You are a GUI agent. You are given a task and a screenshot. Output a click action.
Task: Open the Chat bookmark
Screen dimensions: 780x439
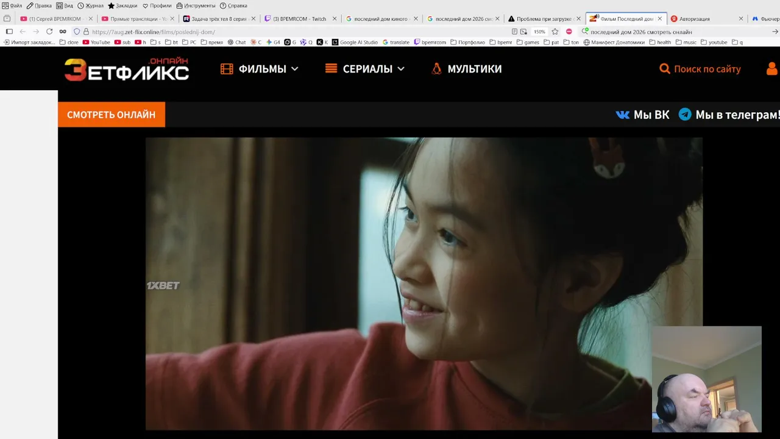pos(236,42)
